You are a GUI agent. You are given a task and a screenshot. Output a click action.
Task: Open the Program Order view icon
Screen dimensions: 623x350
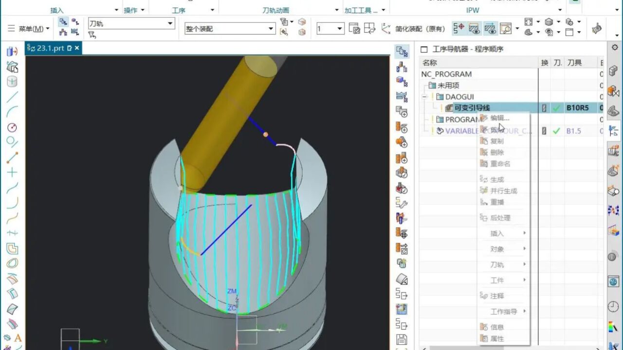coord(402,51)
